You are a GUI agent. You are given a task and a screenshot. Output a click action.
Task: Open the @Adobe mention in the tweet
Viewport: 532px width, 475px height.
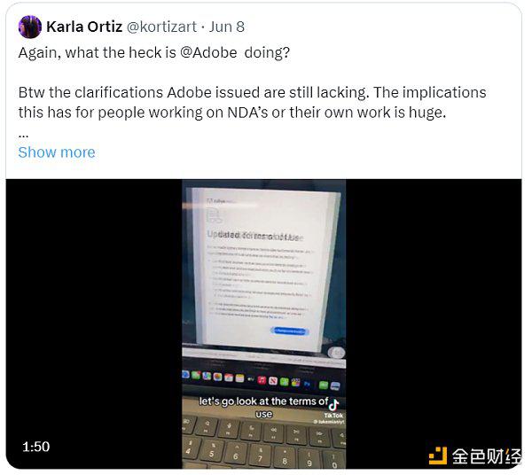[x=208, y=52]
